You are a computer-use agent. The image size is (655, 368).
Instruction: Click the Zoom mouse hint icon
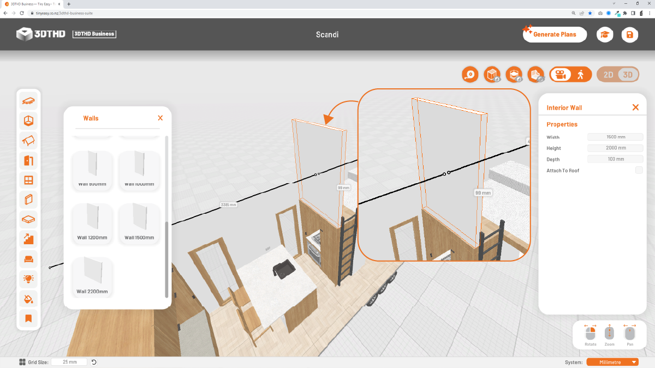610,333
